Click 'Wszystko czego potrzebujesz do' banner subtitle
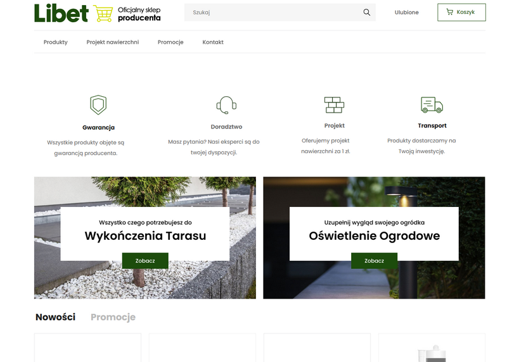The height and width of the screenshot is (362, 507). coord(145,223)
